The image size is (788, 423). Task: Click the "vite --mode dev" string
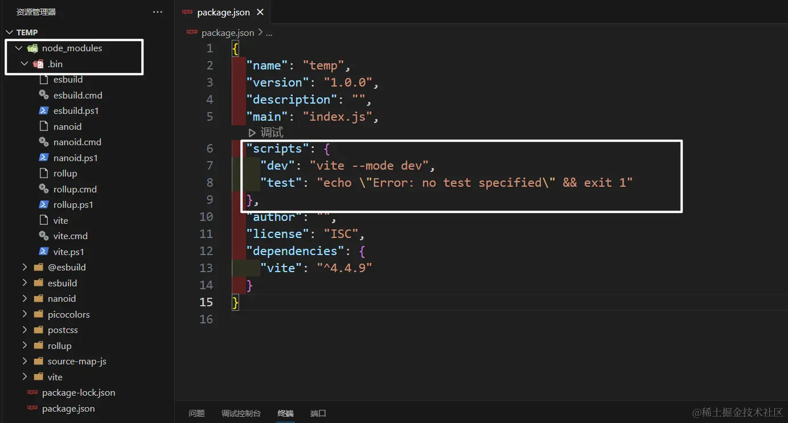(x=369, y=166)
